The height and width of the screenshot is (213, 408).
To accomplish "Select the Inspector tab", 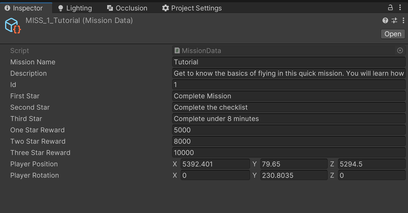I will [24, 8].
